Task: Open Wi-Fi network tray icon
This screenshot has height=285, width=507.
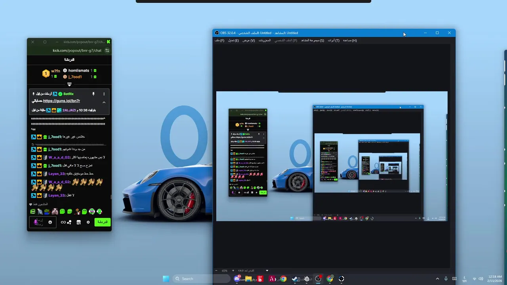Action: coord(475,279)
